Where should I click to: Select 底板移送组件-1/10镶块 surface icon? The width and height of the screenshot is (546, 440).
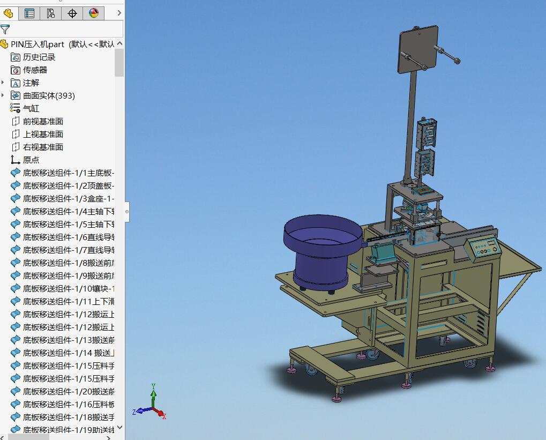coord(16,289)
